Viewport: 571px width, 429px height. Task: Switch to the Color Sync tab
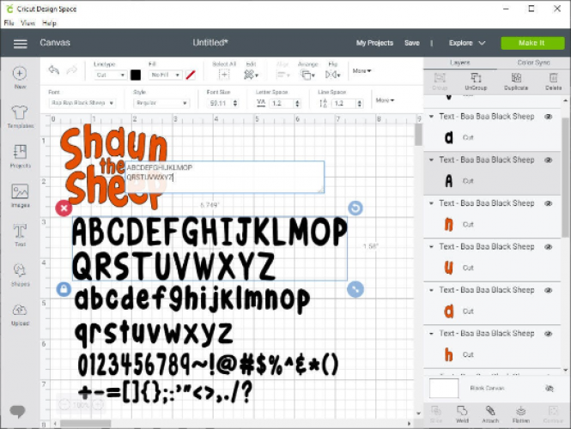[x=533, y=63]
